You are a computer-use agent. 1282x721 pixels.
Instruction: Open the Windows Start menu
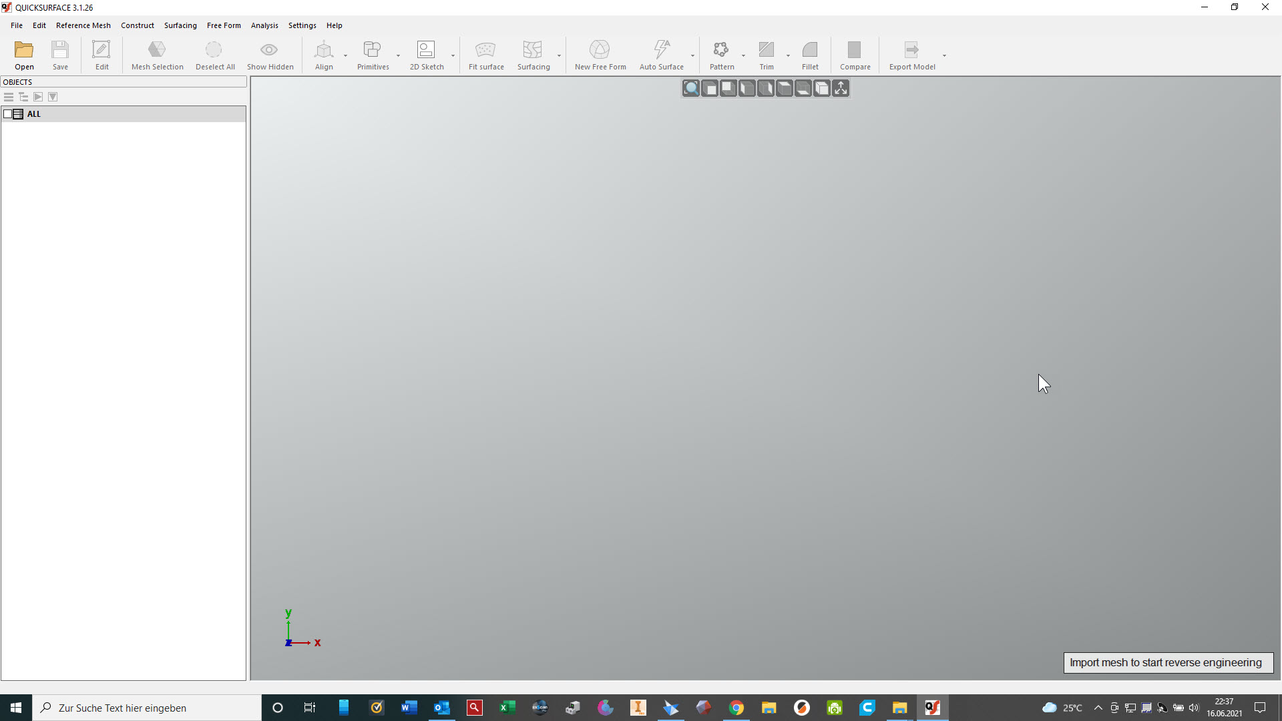click(16, 708)
